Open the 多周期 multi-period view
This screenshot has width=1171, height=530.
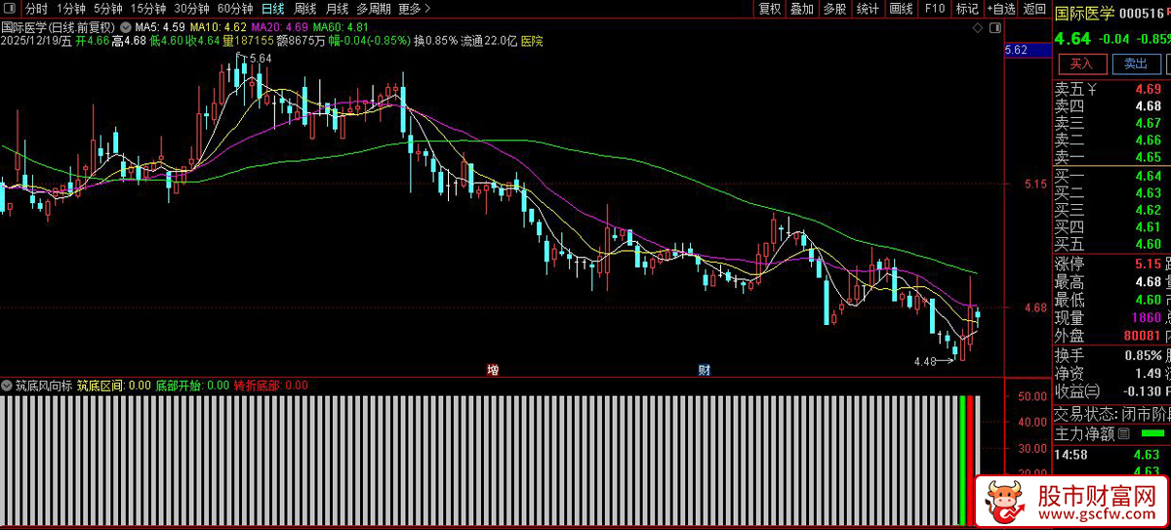tap(374, 9)
